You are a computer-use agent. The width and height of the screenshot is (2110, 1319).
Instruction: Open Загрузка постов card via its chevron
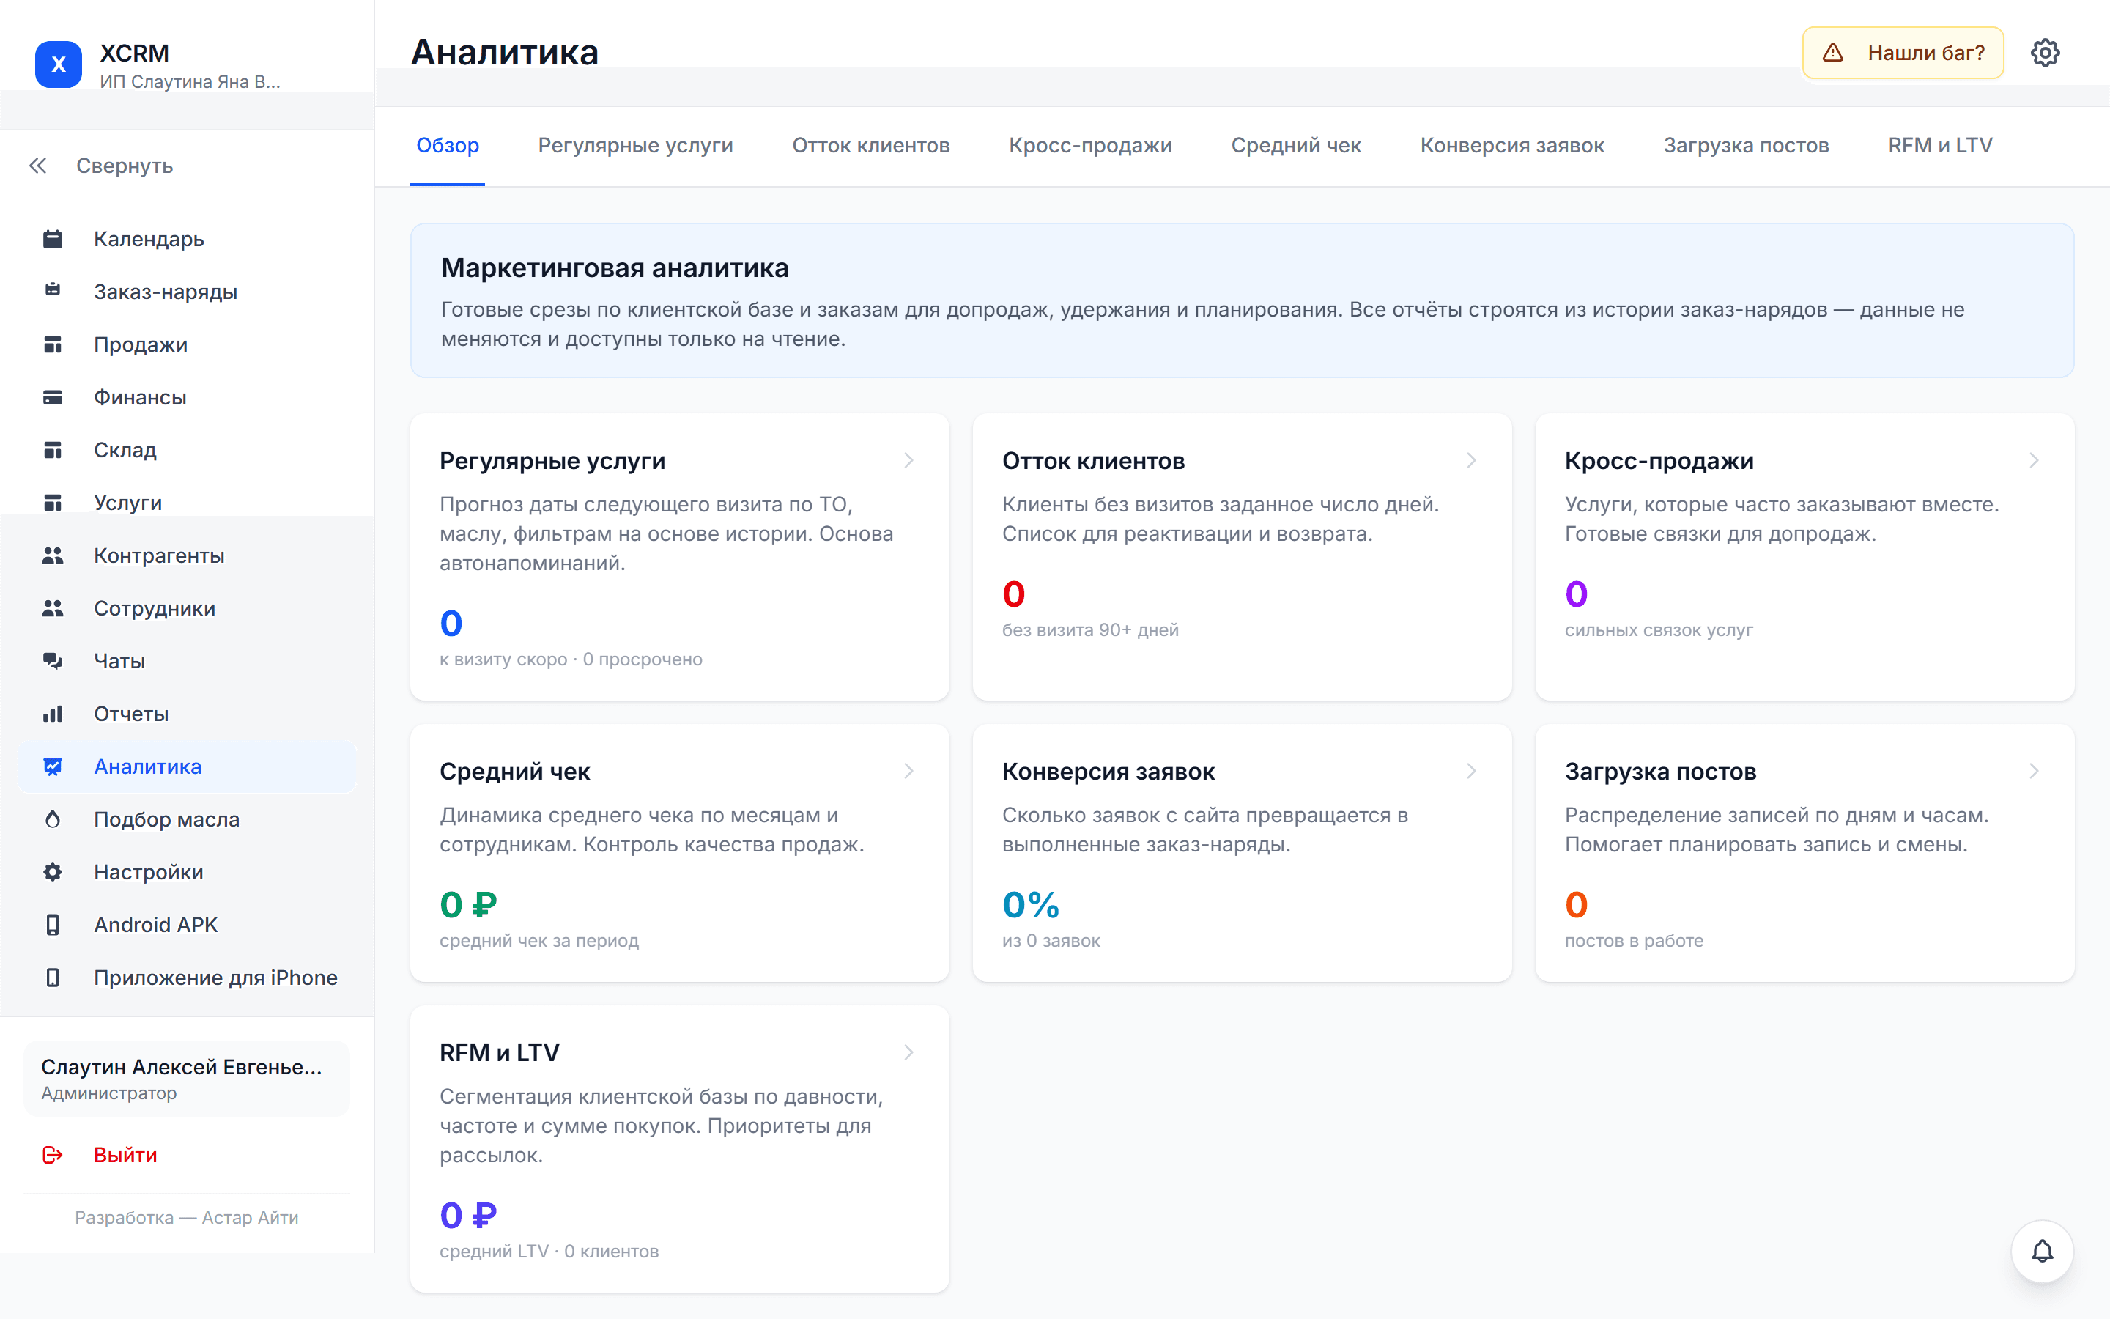coord(2033,771)
